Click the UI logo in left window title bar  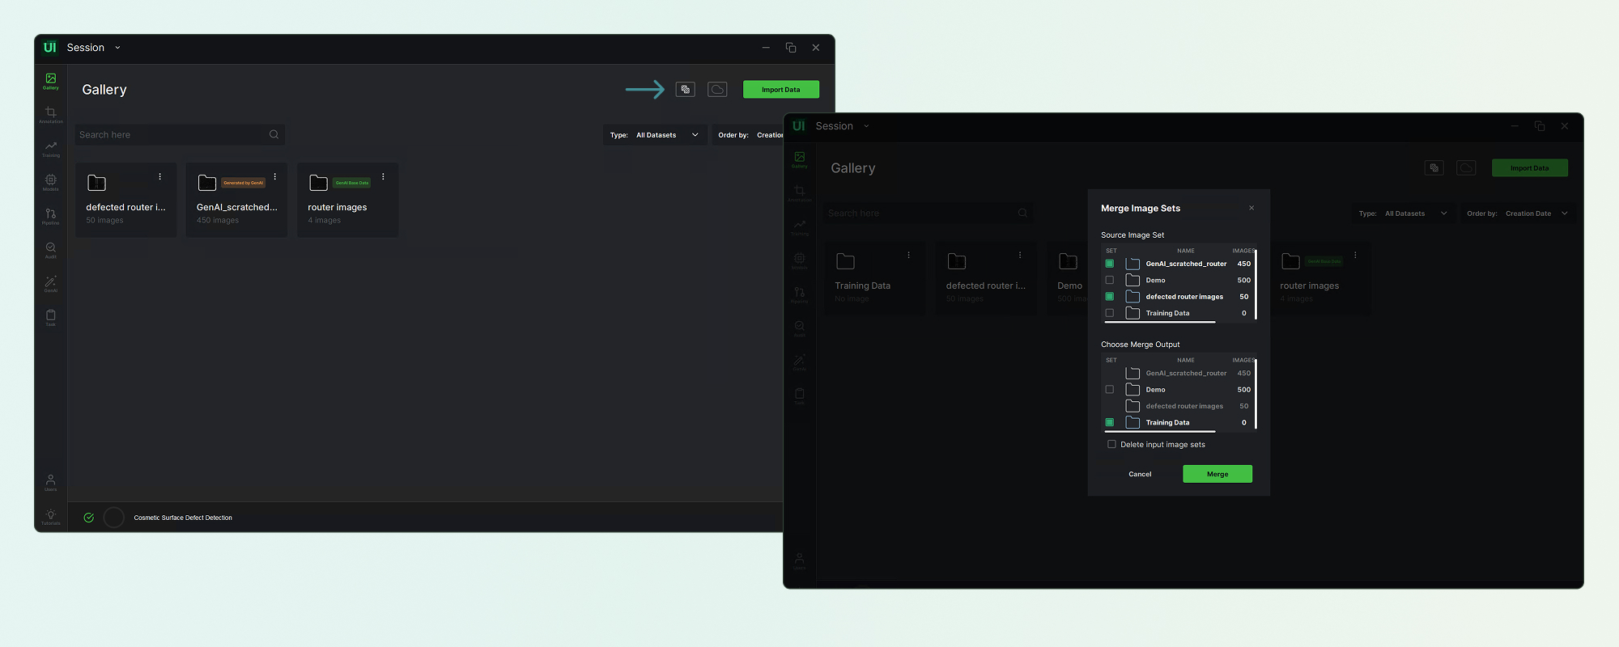(50, 48)
